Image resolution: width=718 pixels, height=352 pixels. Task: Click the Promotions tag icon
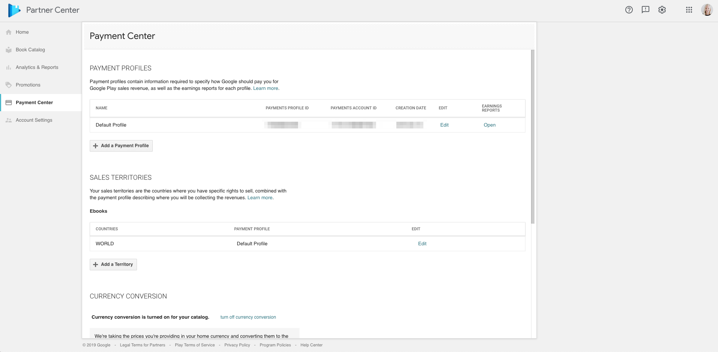tap(9, 85)
